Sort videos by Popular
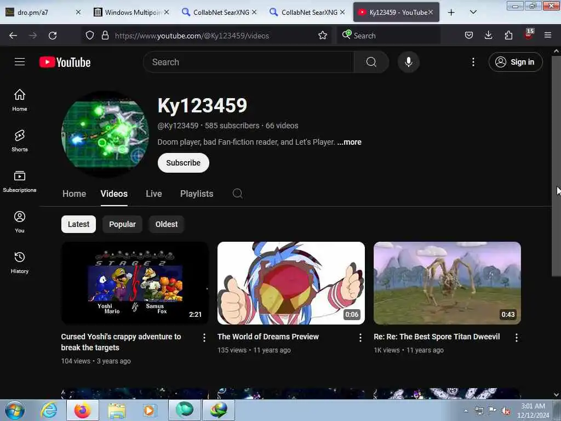The height and width of the screenshot is (421, 561). tap(122, 224)
